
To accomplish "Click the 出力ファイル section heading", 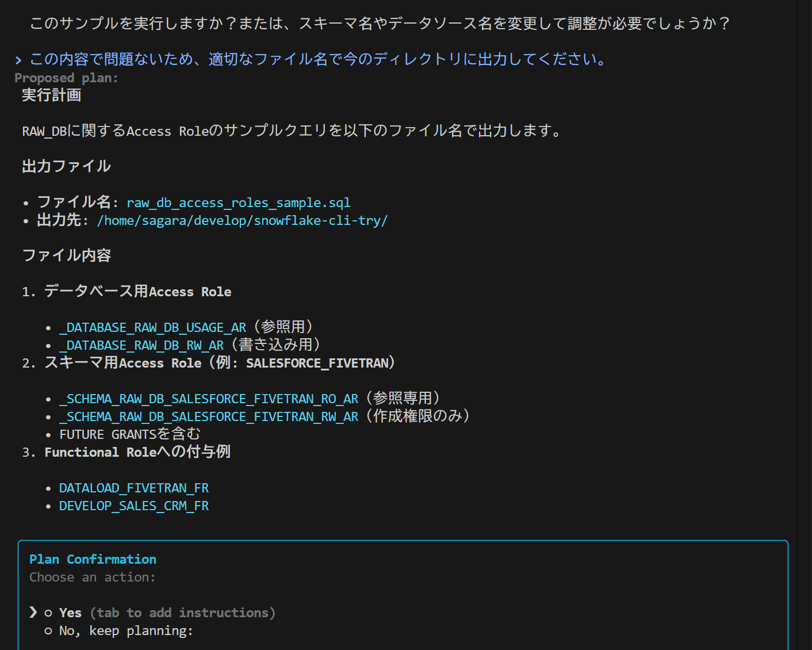I will pos(66,167).
